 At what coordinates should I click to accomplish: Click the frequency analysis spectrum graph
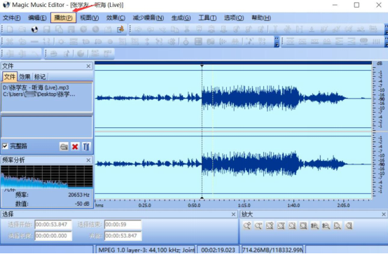47,177
